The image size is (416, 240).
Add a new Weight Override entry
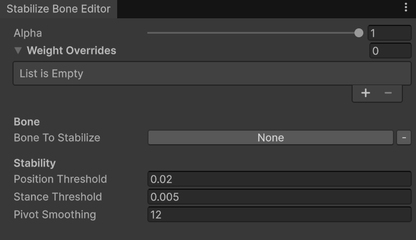(366, 93)
